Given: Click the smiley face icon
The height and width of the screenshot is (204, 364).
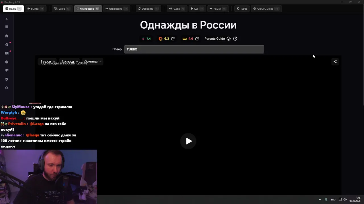Looking at the screenshot, I should click(229, 39).
